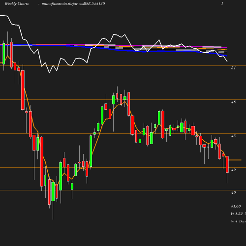Click the 41.60 closing price value
Viewport: 246px width, 246px height.
236,206
